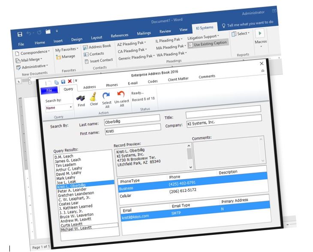Viewport: 313px width, 252px height.
Task: Expand Litigation Support dropdown
Action: point(203,37)
